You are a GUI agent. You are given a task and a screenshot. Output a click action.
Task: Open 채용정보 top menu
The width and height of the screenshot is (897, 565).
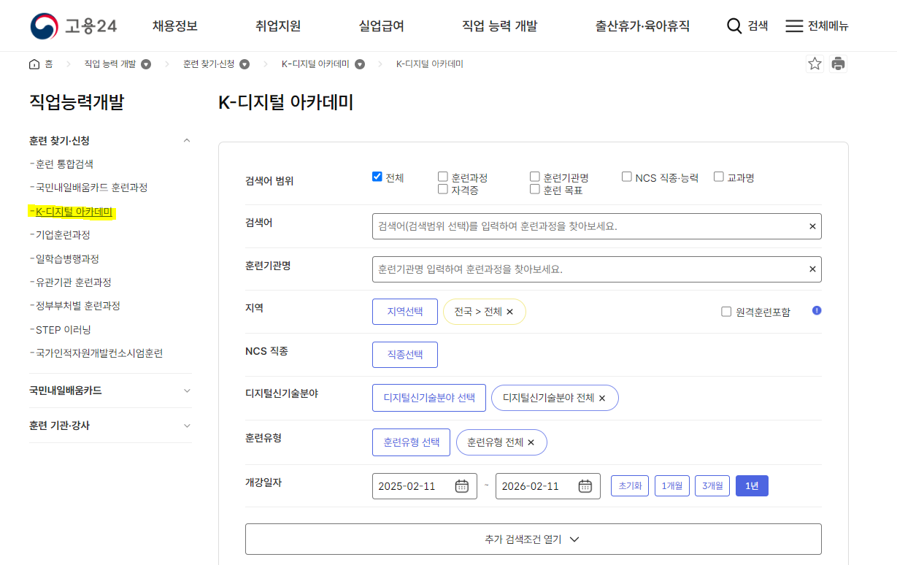[175, 26]
